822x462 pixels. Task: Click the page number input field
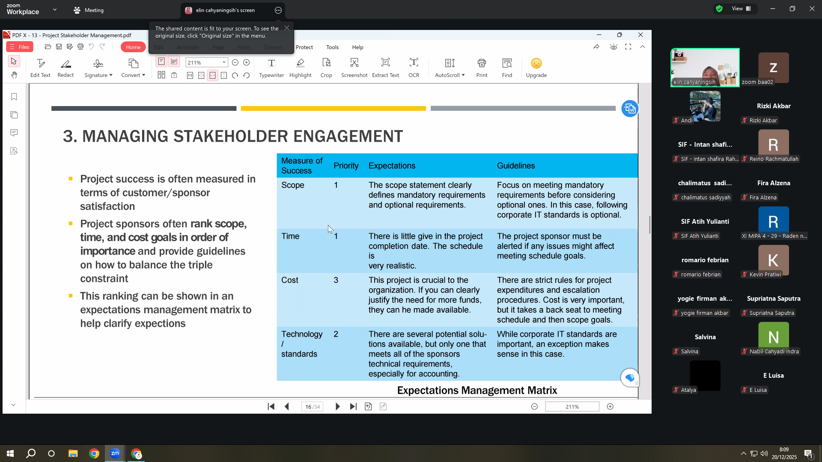[x=312, y=407]
